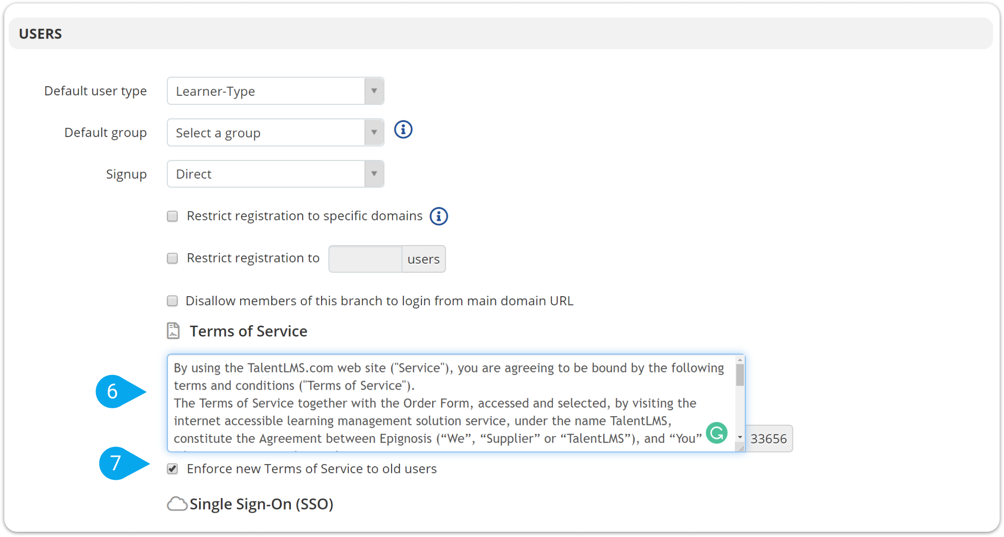Open the Signup method dropdown
Image resolution: width=1004 pixels, height=537 pixels.
point(275,174)
